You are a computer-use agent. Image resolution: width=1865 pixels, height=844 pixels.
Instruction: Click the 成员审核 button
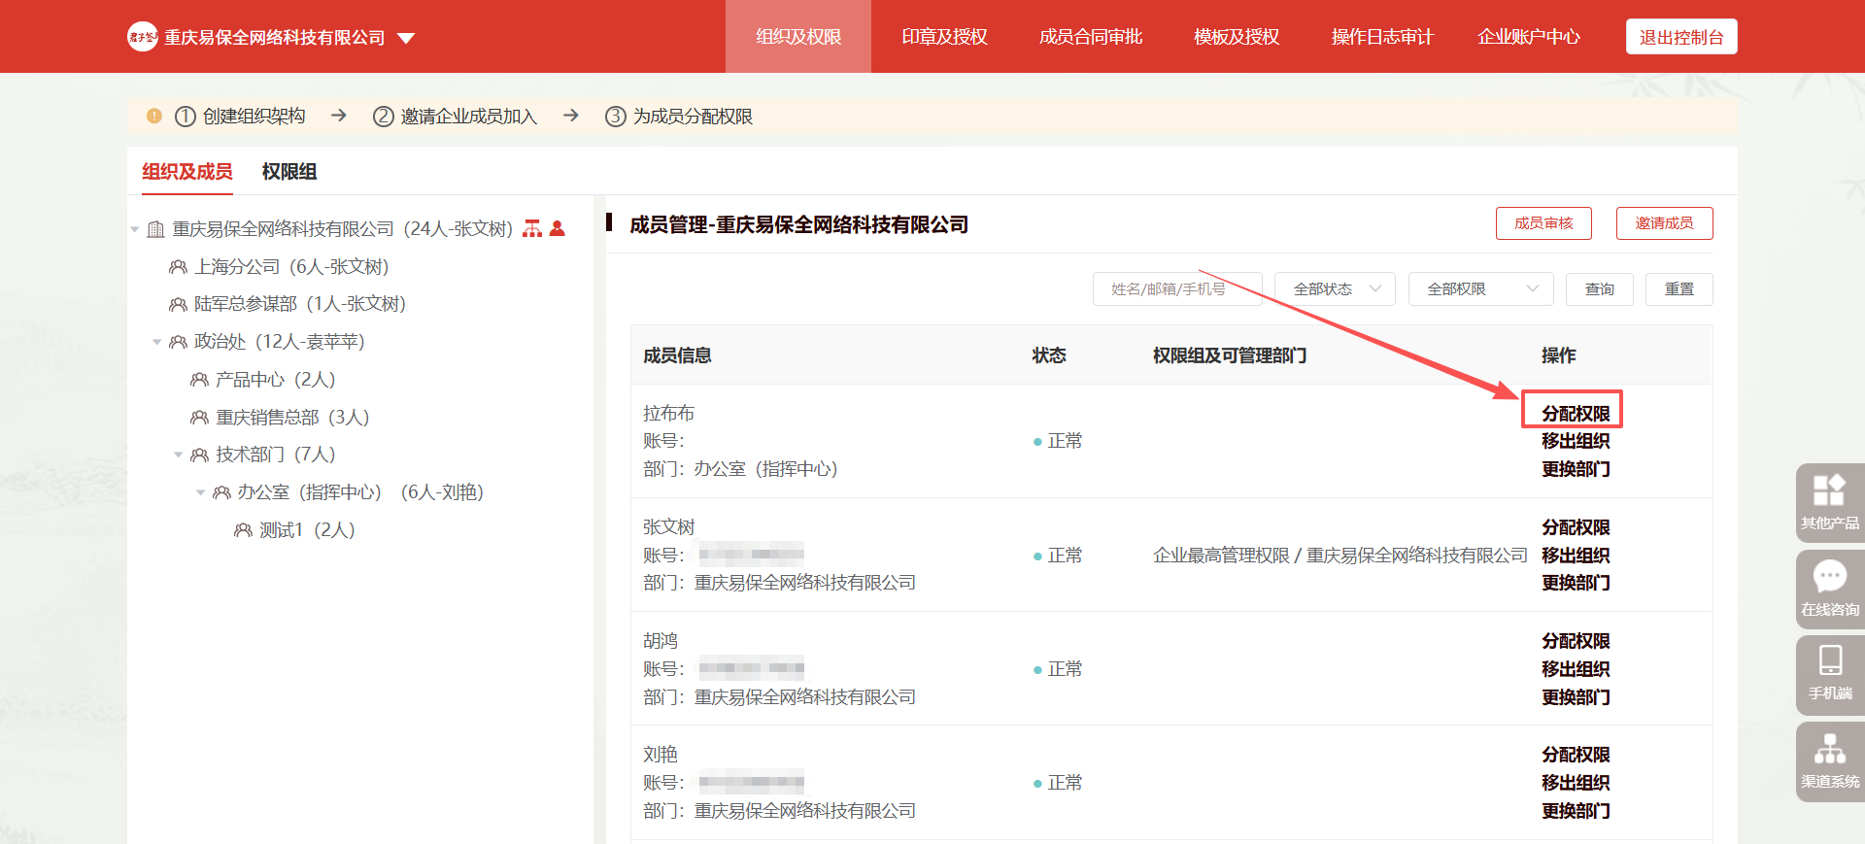pyautogui.click(x=1543, y=222)
